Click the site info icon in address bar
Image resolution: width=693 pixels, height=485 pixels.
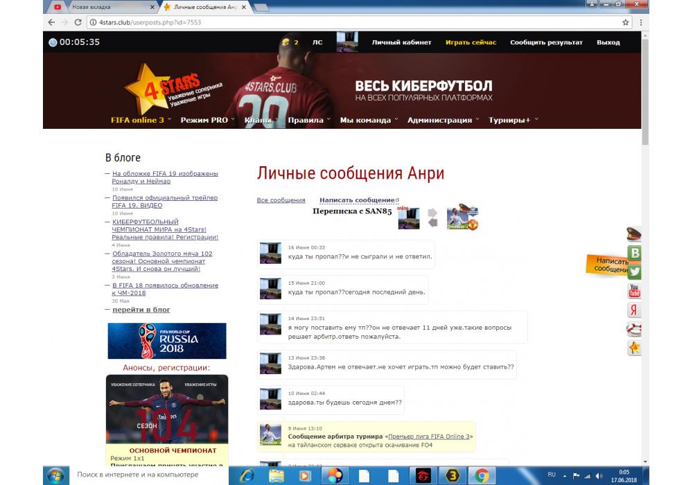click(x=93, y=22)
